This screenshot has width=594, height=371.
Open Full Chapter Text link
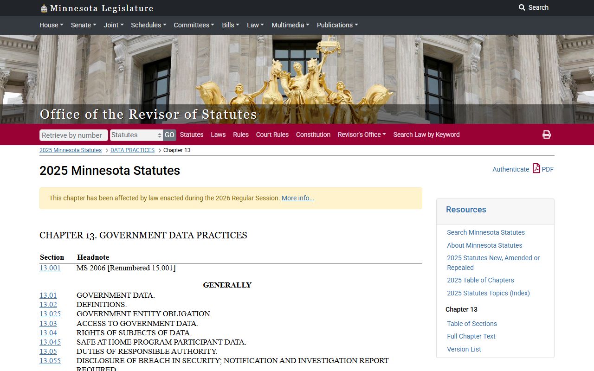coord(471,336)
